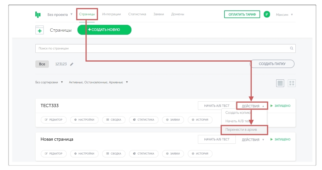
Task: Expand the Без проекта project dropdown
Action: (x=60, y=15)
